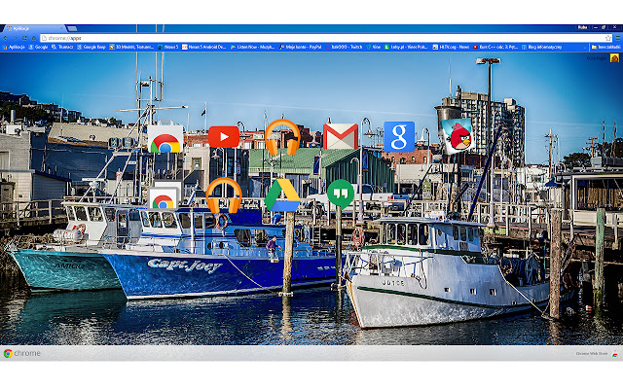Viewport: 623px width, 389px height.
Task: Launch the green Hangouts app
Action: (x=341, y=194)
